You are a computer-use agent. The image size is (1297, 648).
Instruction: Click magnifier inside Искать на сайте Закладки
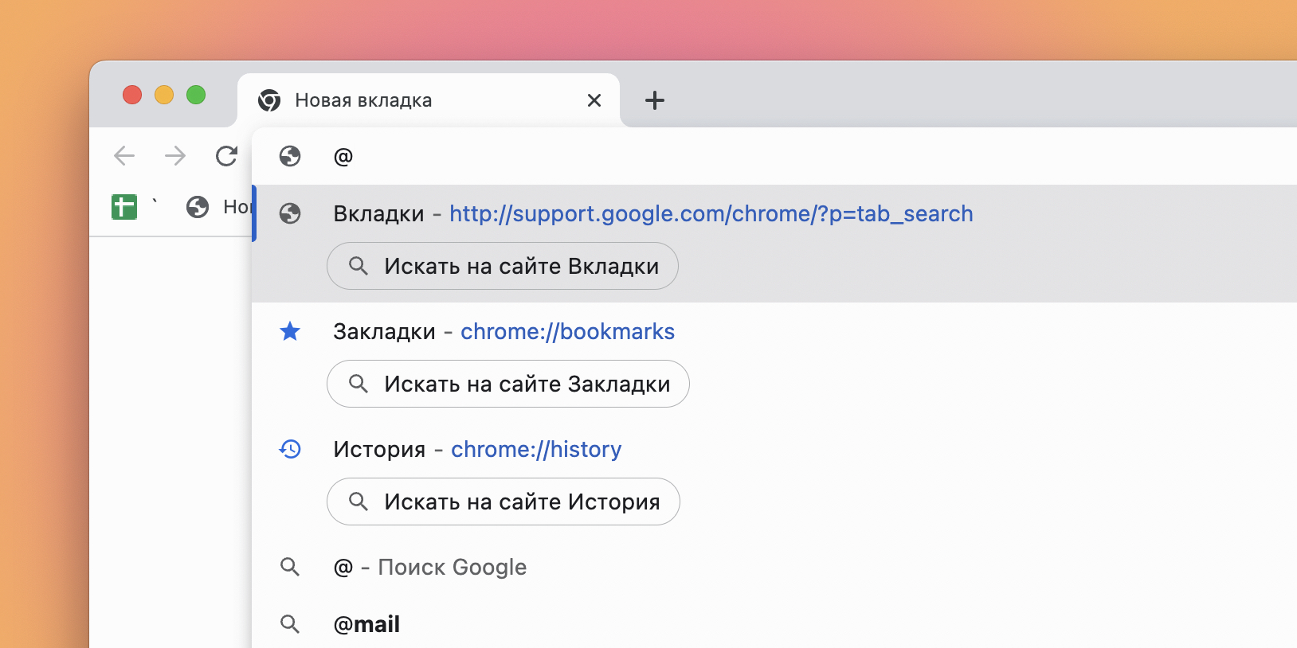359,384
